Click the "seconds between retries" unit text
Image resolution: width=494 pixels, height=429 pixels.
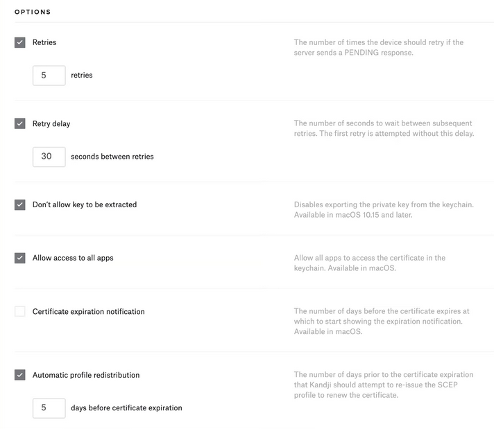112,157
